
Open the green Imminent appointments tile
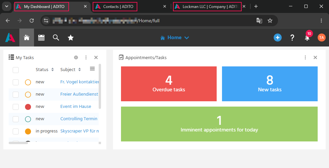219,124
